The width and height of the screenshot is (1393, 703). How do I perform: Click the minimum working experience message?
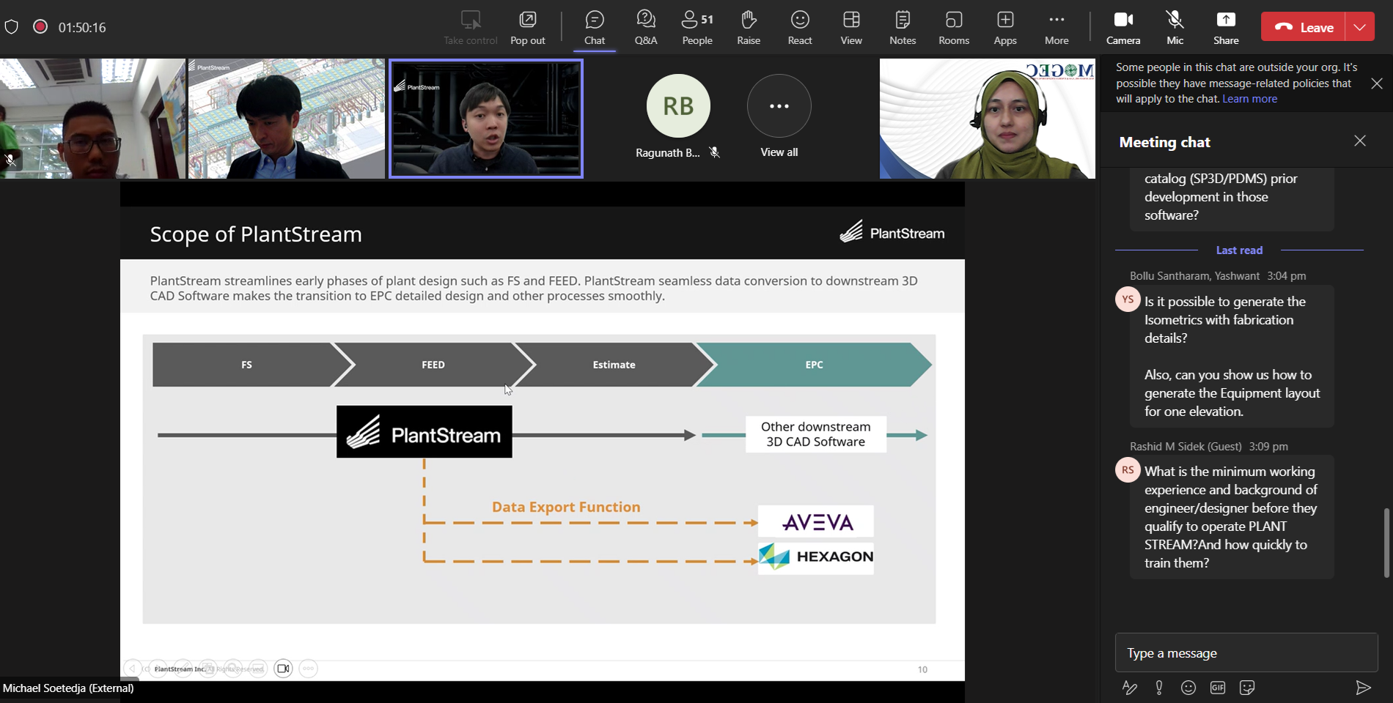pyautogui.click(x=1232, y=517)
